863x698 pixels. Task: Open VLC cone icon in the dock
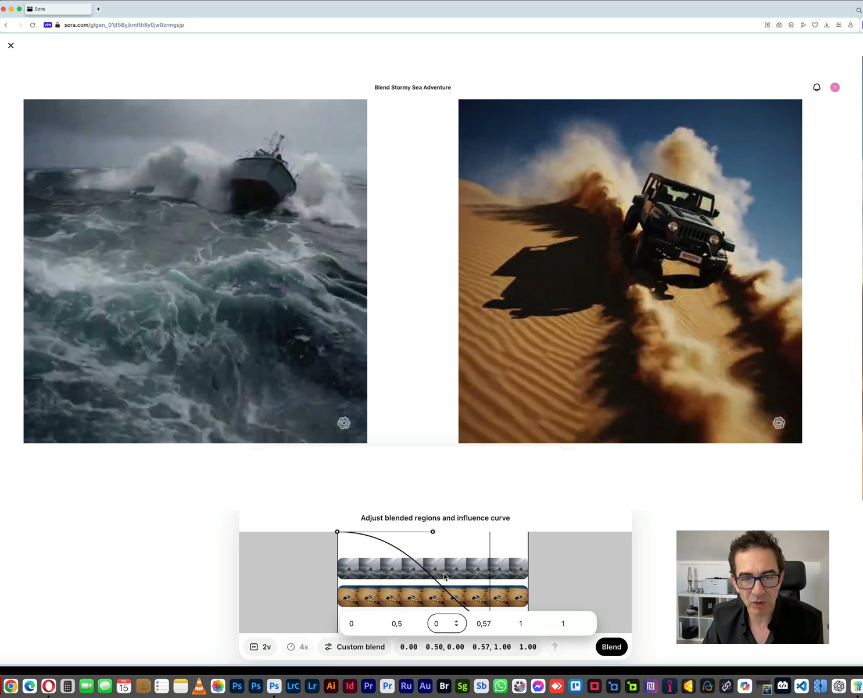(199, 686)
